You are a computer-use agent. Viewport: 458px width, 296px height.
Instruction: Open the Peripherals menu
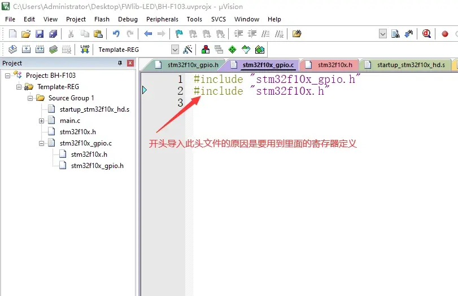pos(162,19)
